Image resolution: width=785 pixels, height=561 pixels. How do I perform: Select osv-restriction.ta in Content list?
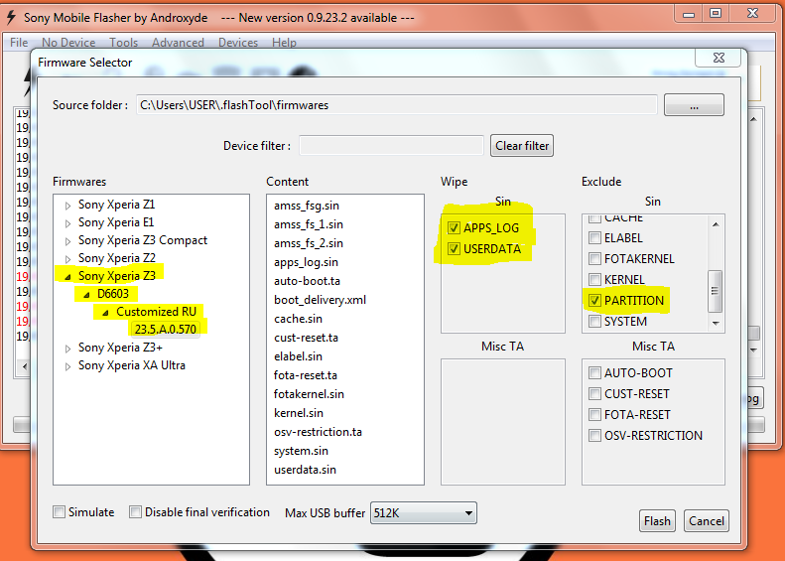point(318,432)
